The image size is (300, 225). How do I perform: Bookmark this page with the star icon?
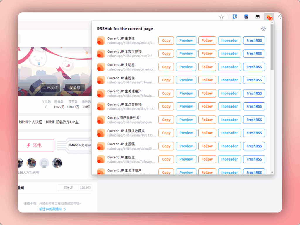coord(221,17)
